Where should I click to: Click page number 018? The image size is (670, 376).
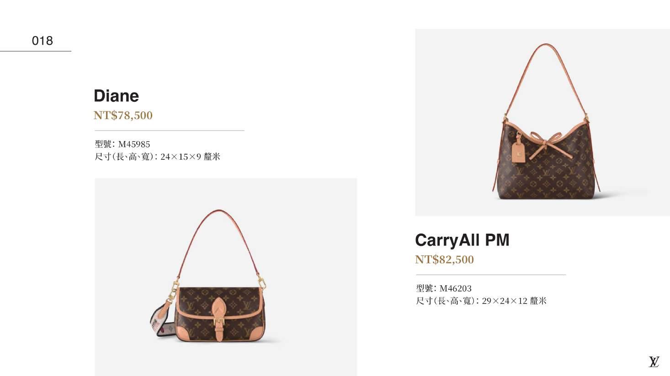(43, 41)
